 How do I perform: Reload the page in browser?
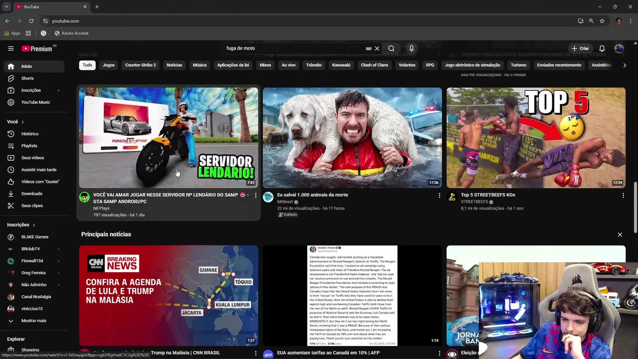(x=31, y=21)
